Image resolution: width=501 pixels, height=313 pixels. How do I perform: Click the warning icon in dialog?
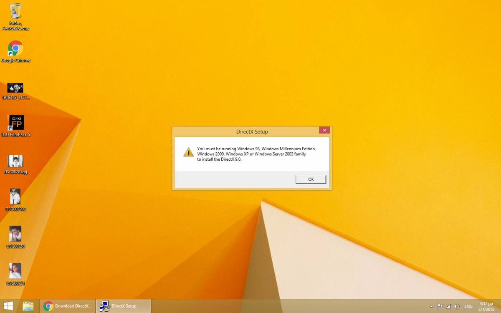click(189, 152)
